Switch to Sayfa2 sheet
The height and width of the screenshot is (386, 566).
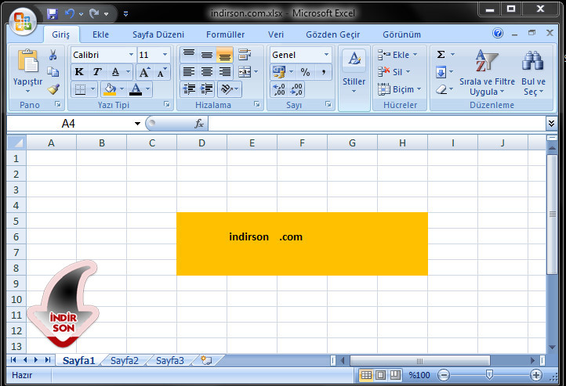[x=124, y=360]
